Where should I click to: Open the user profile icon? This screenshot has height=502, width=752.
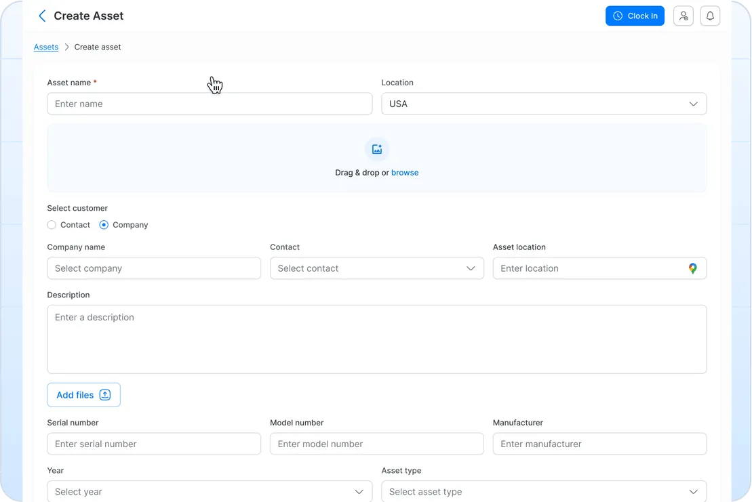click(x=684, y=16)
